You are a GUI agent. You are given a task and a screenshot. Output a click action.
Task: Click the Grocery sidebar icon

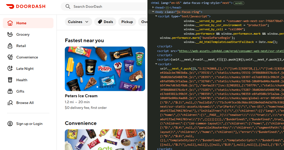click(x=10, y=34)
